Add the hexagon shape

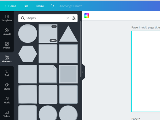(x=27, y=54)
